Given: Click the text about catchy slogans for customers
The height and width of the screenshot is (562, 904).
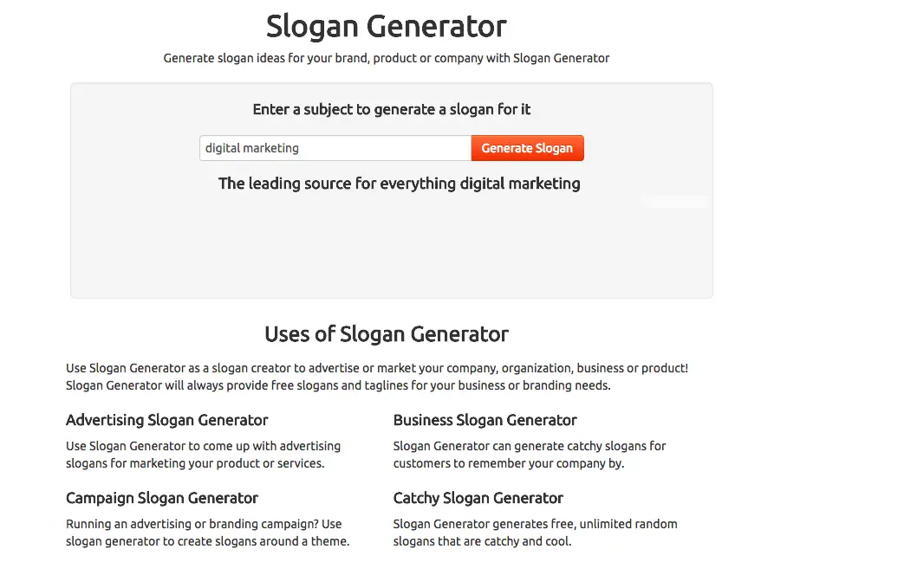Looking at the screenshot, I should coord(530,455).
